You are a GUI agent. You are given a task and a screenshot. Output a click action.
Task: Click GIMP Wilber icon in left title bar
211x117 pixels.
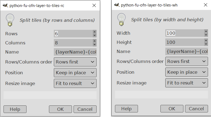click(5, 5)
